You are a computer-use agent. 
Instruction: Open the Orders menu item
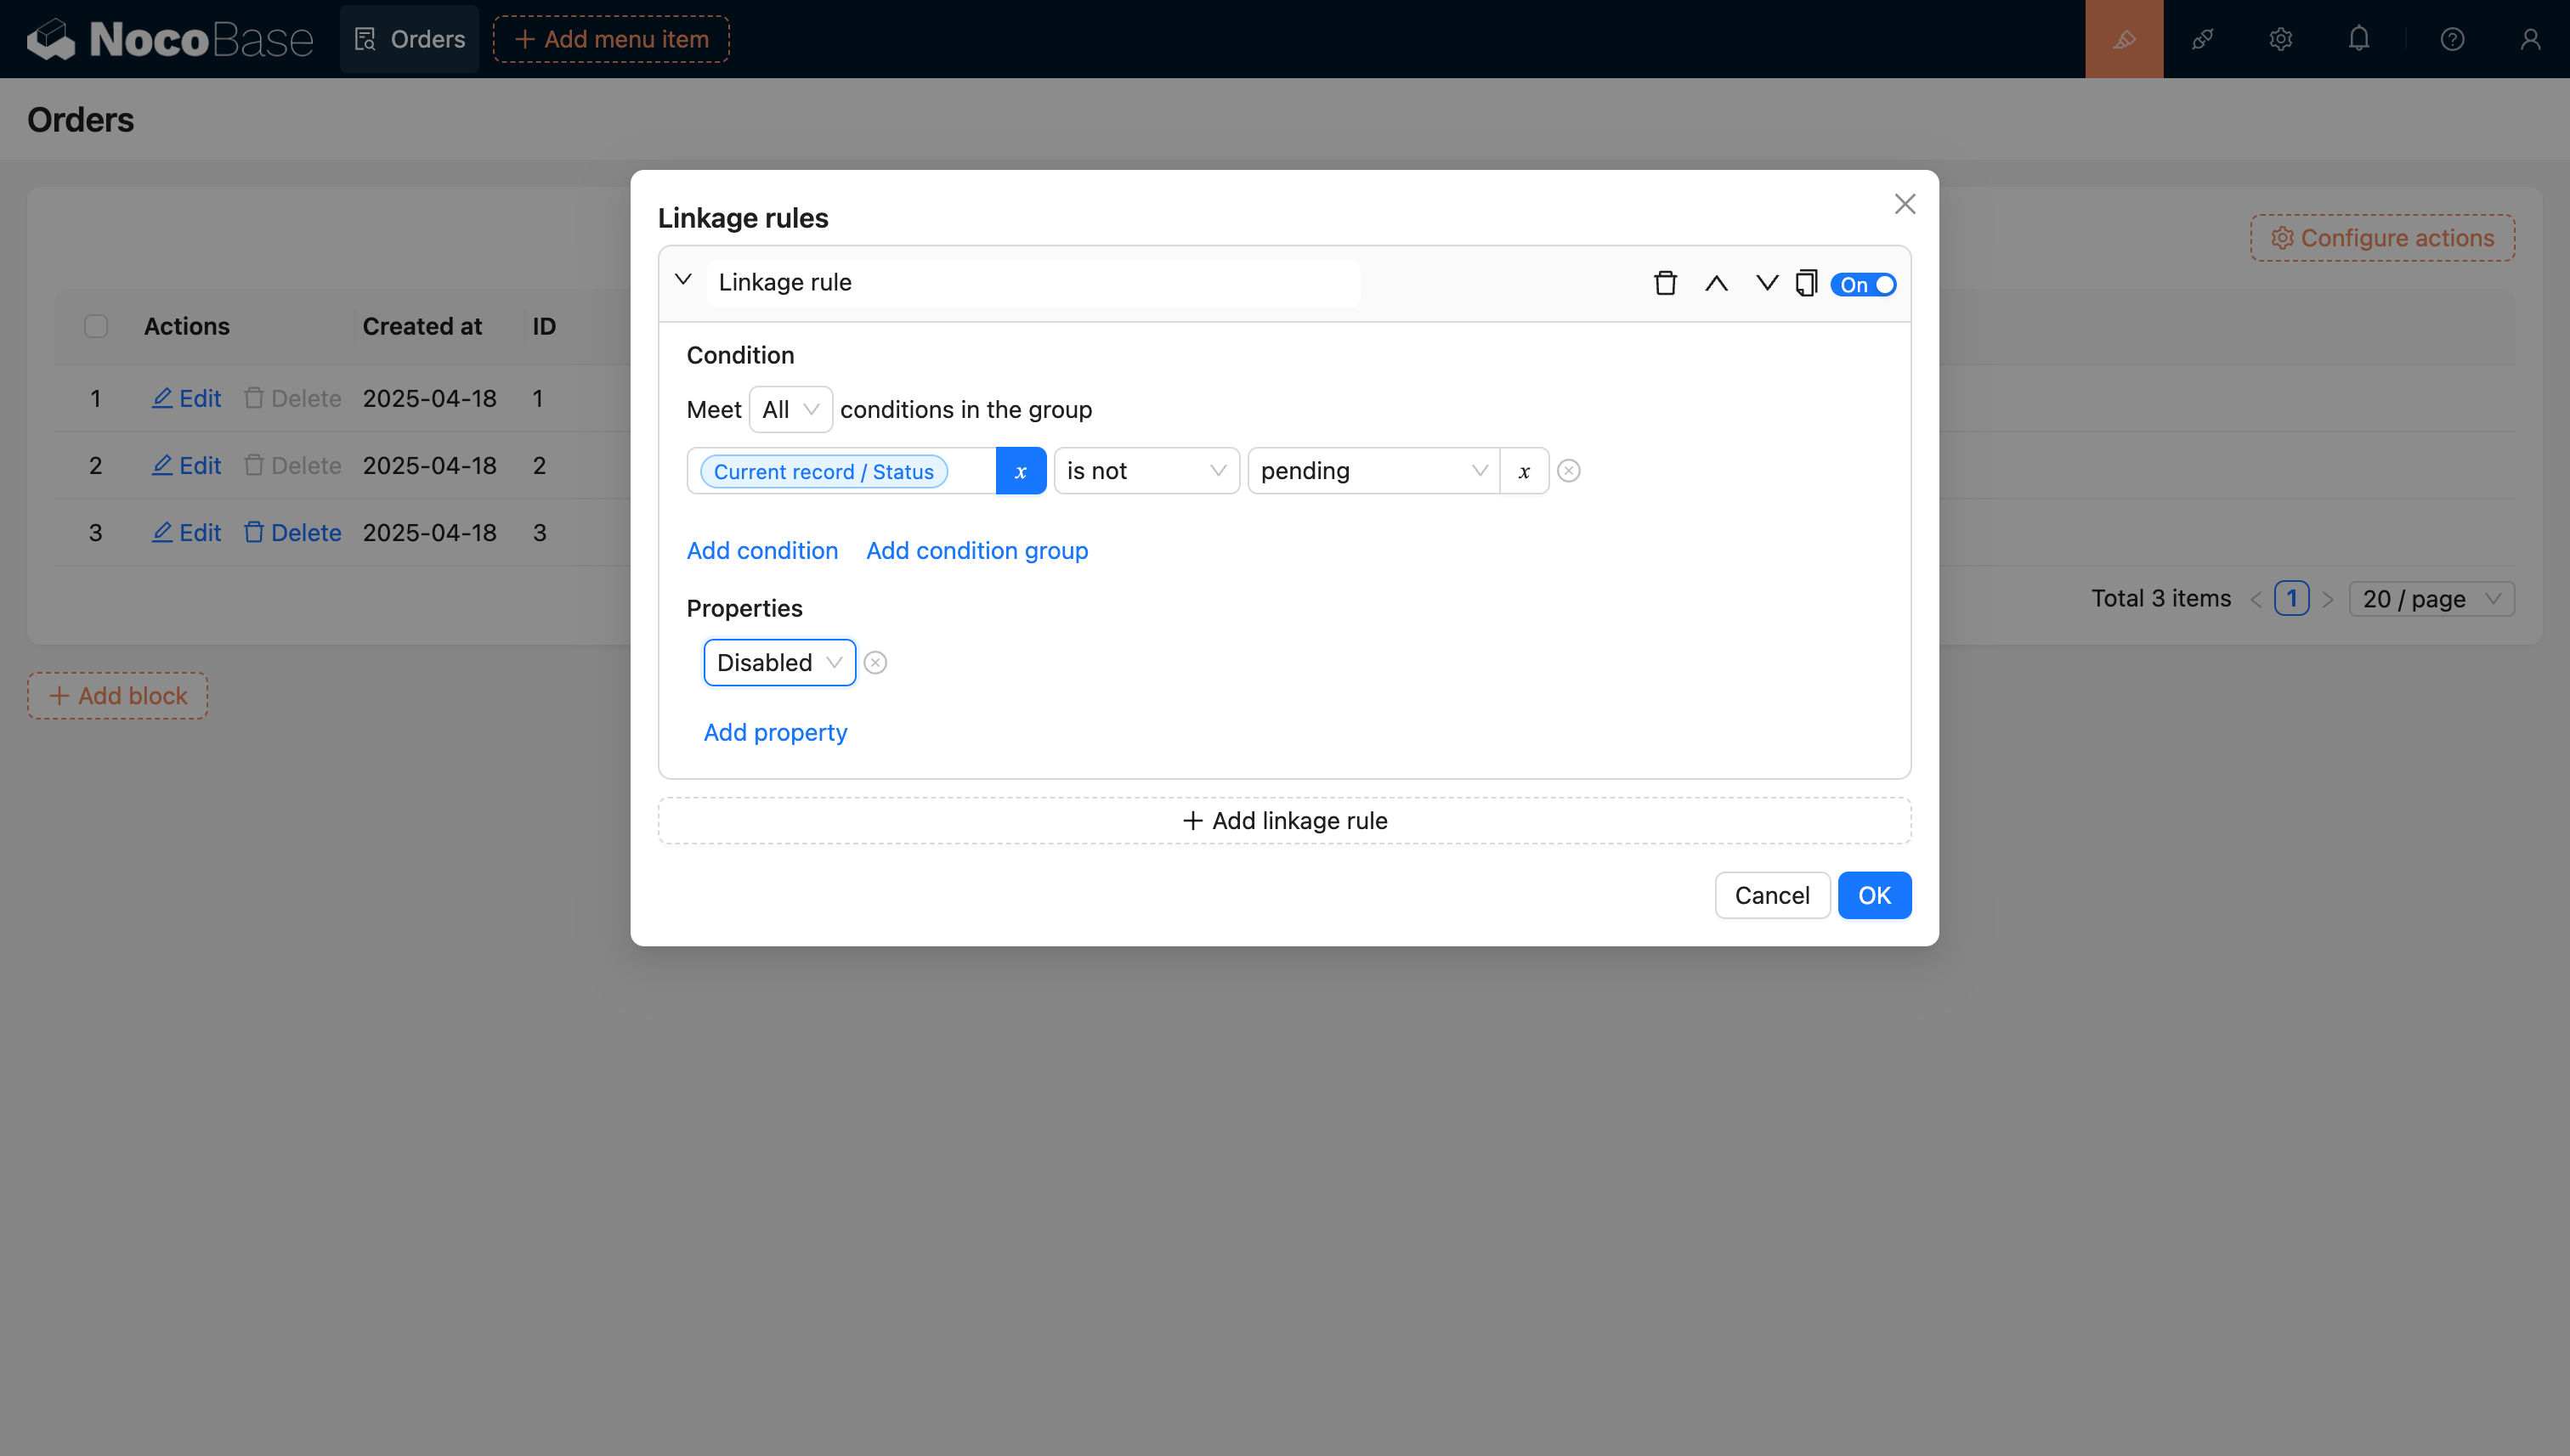click(x=410, y=39)
